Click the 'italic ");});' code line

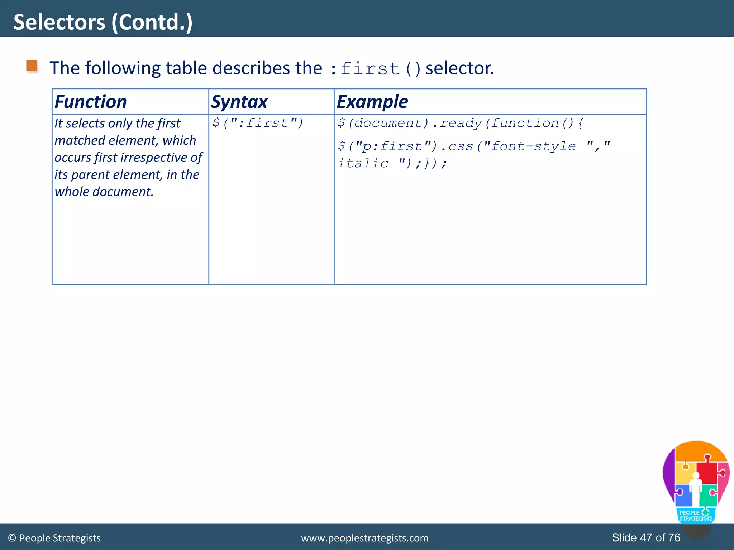(392, 163)
